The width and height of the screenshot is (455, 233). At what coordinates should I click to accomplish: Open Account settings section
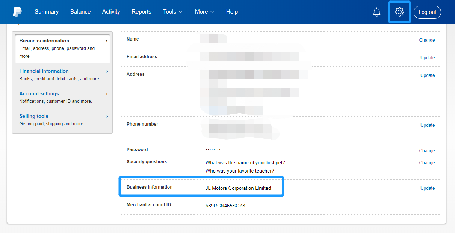tap(39, 93)
